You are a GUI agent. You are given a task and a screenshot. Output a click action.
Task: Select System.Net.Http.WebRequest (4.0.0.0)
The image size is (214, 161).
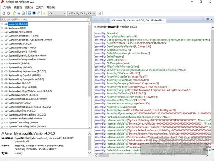(30, 91)
